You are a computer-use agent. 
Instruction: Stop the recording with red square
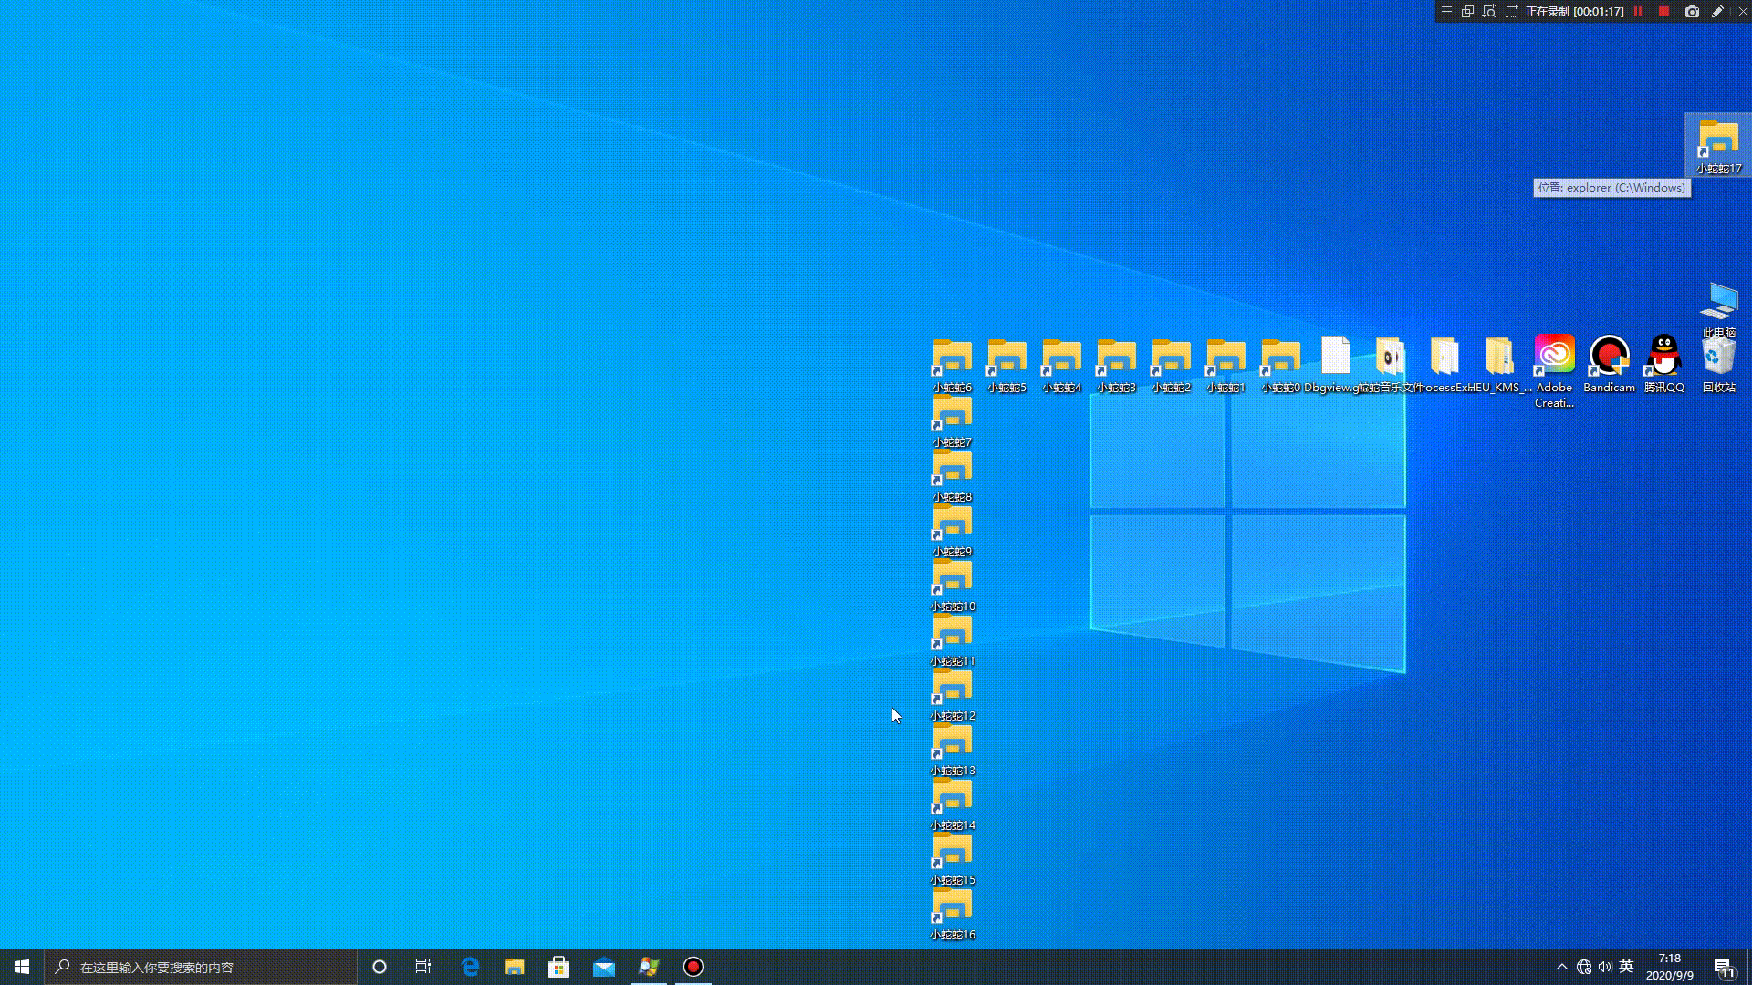1663,12
